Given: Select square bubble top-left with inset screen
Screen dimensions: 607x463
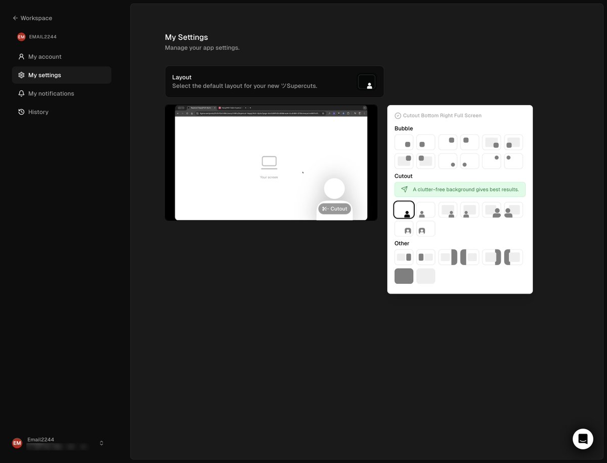Looking at the screenshot, I should tap(426, 161).
